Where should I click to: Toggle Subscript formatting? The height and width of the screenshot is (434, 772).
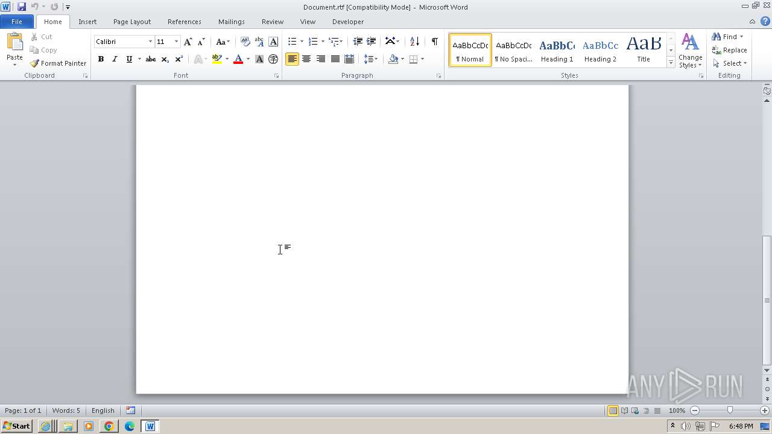(165, 59)
